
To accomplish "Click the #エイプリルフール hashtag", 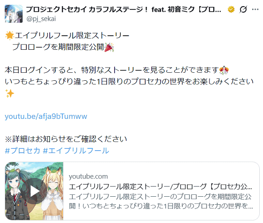I will point(76,150).
